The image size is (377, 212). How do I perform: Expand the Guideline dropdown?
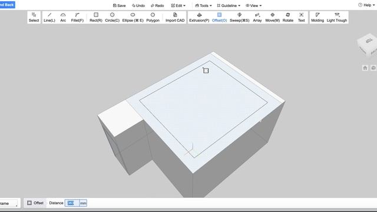229,5
